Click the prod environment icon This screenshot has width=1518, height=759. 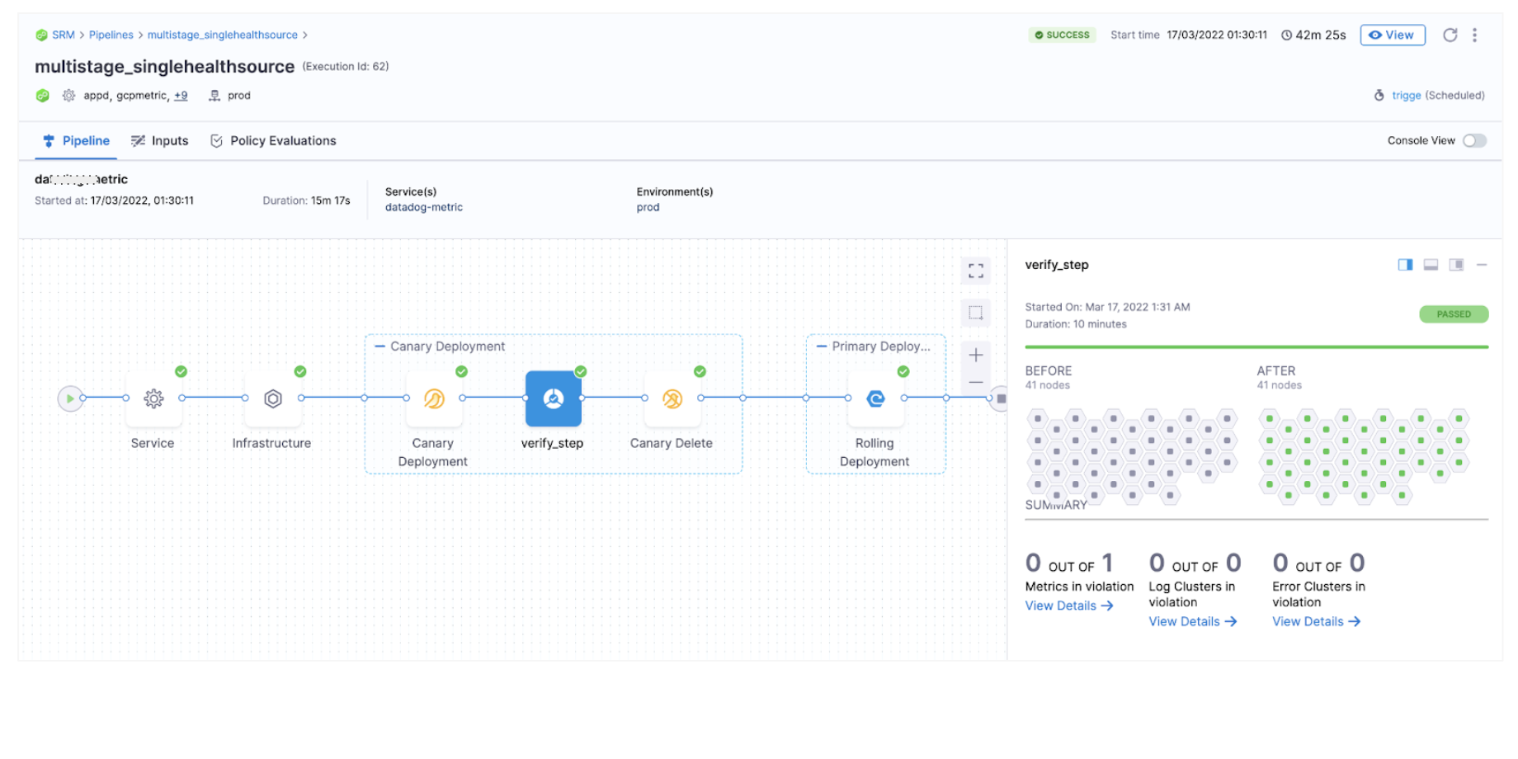(214, 96)
